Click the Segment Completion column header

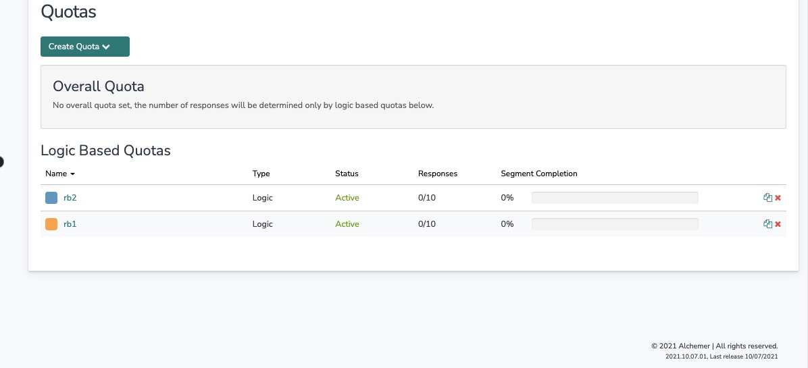(x=539, y=174)
